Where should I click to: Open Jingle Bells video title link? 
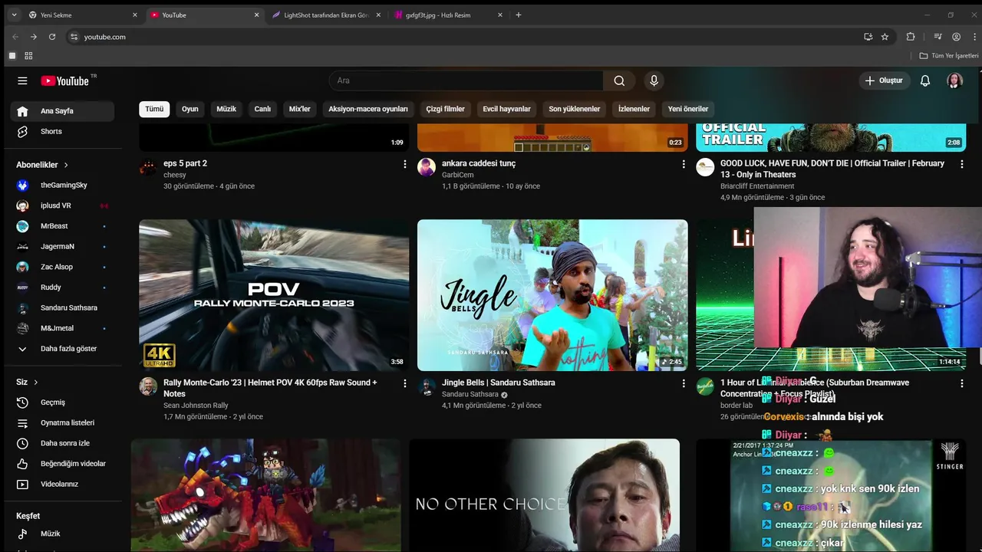pos(499,383)
